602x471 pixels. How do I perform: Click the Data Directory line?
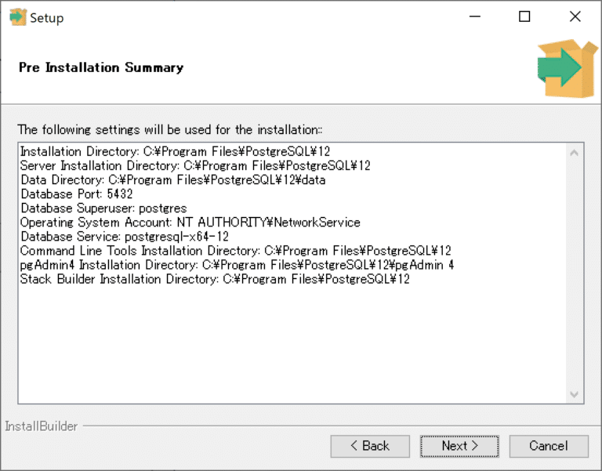pyautogui.click(x=172, y=180)
